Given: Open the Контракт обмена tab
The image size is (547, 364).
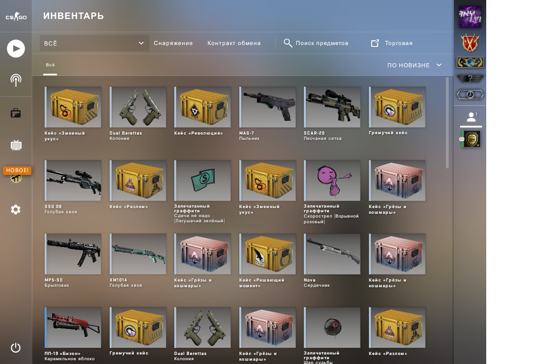Looking at the screenshot, I should click(x=234, y=43).
